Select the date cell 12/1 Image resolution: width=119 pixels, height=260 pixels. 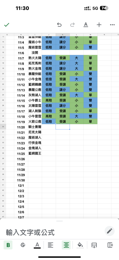21,185
